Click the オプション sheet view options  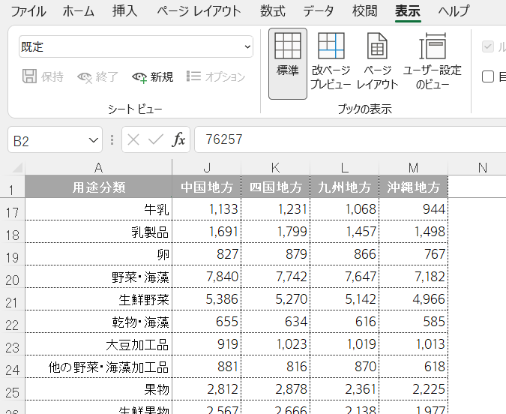pos(215,76)
